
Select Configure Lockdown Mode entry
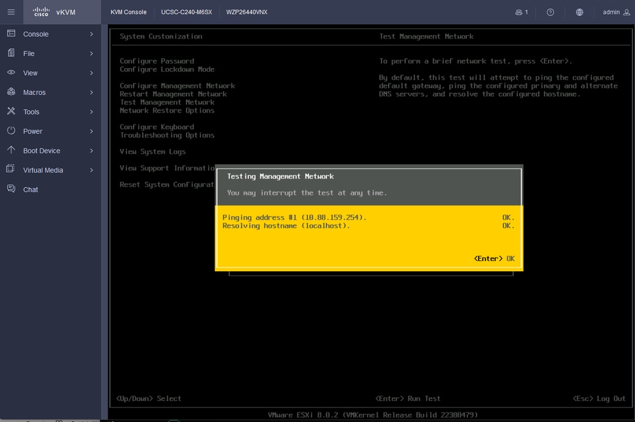167,69
